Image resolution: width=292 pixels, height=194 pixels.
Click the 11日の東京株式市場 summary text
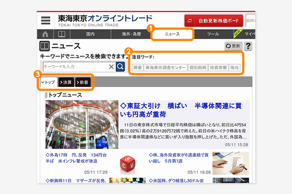point(183,131)
